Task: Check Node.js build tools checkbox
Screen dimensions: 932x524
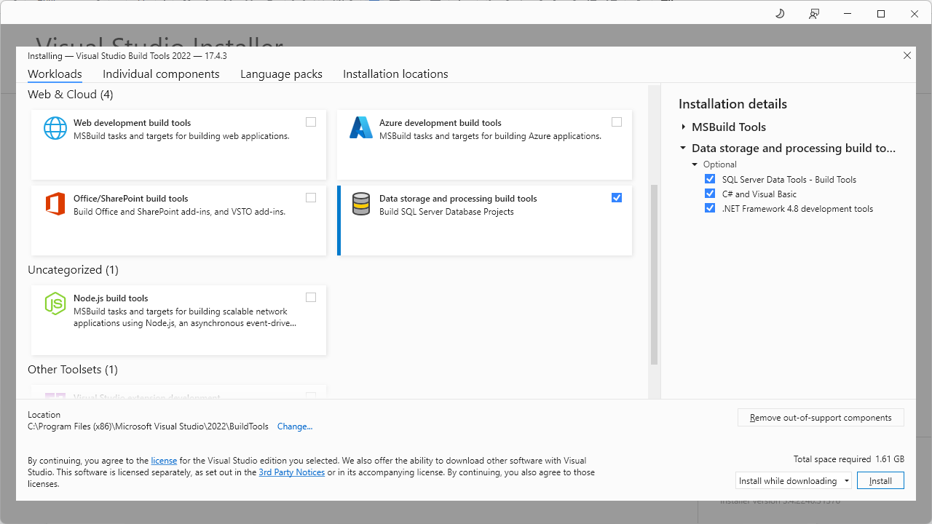Action: pyautogui.click(x=311, y=298)
